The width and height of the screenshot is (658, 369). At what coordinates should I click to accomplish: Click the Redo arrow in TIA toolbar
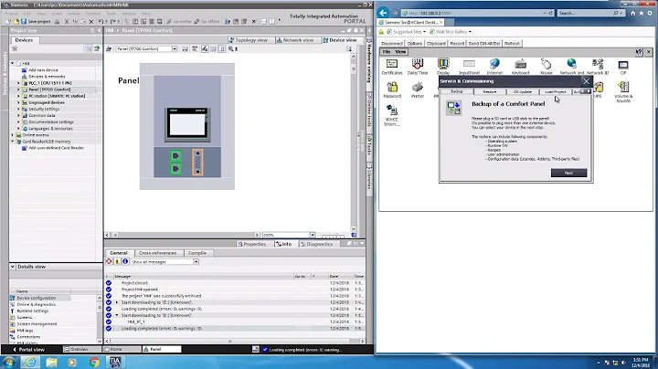coord(113,21)
